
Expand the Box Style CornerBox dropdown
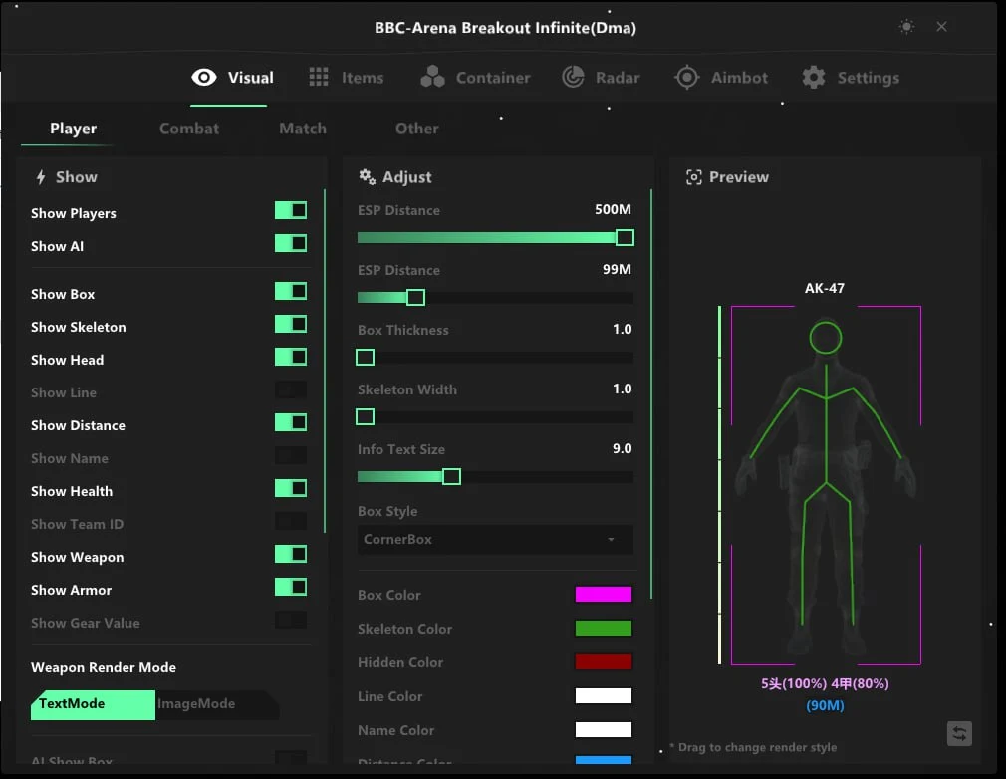point(495,540)
